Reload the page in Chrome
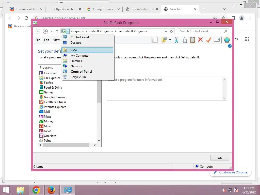Viewport: 260px width, 195px height. click(x=26, y=18)
